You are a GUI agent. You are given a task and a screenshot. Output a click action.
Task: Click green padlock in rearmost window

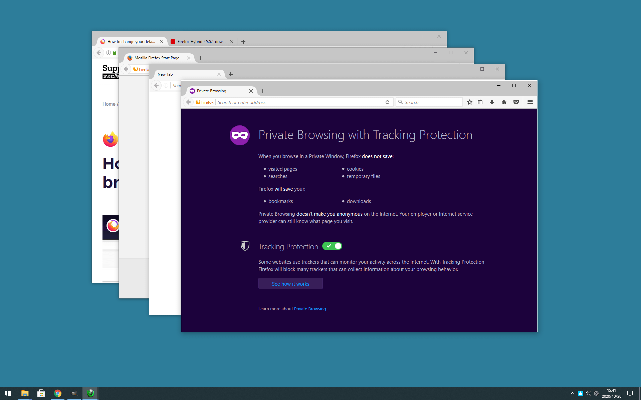(115, 53)
